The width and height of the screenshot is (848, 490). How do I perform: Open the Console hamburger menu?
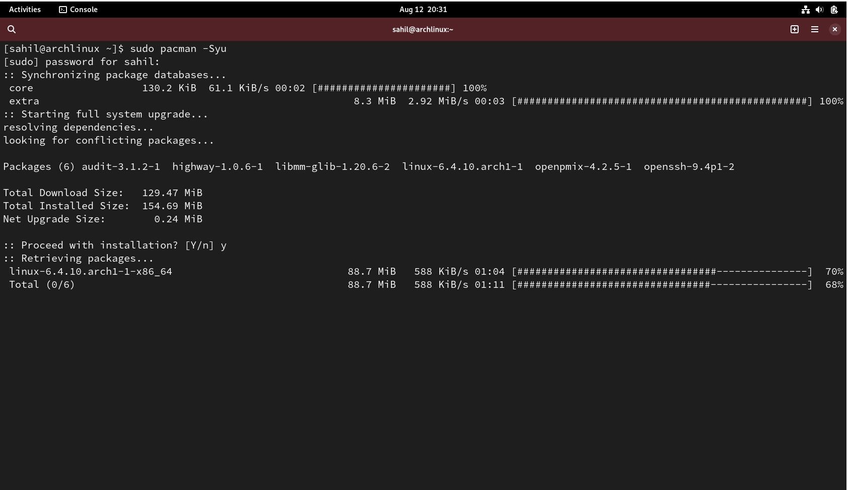coord(815,29)
